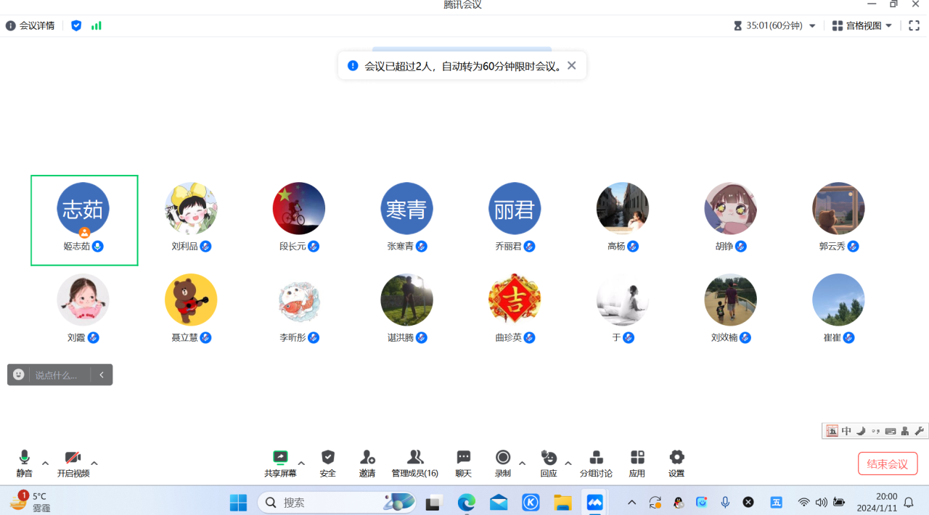This screenshot has height=515, width=929.
Task: Open Manage Members (管理成员) panel
Action: [414, 463]
